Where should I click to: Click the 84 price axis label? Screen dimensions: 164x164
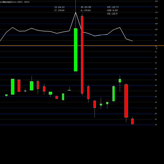pyautogui.click(x=156, y=52)
